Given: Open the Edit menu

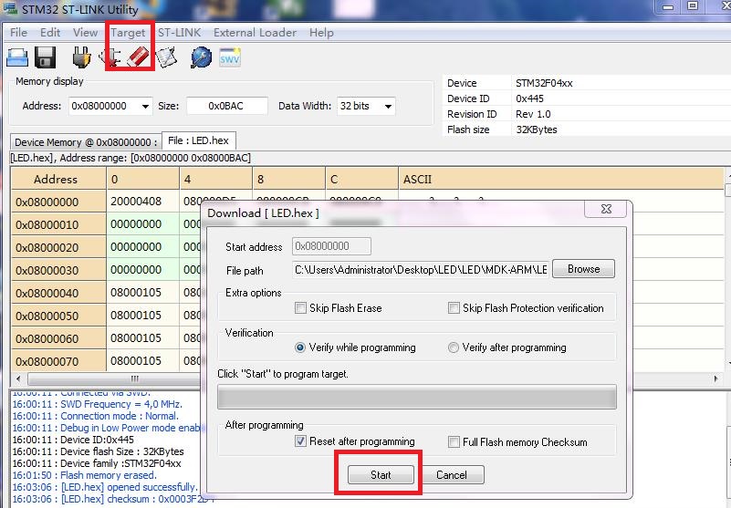Looking at the screenshot, I should (50, 33).
